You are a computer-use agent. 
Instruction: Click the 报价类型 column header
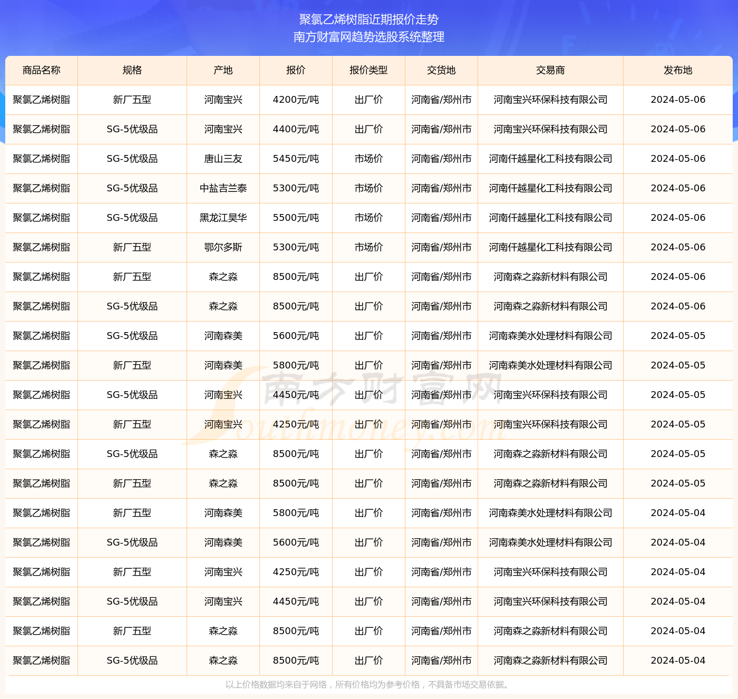(x=368, y=70)
